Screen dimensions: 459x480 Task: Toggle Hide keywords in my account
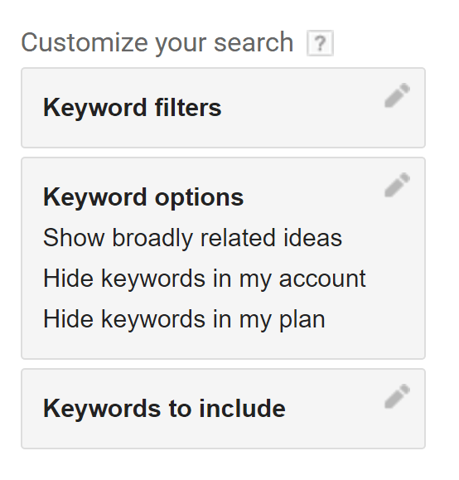205,279
